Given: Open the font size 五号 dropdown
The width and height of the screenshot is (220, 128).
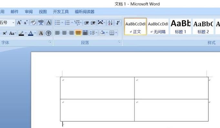Looking at the screenshot, I should 14,23.
